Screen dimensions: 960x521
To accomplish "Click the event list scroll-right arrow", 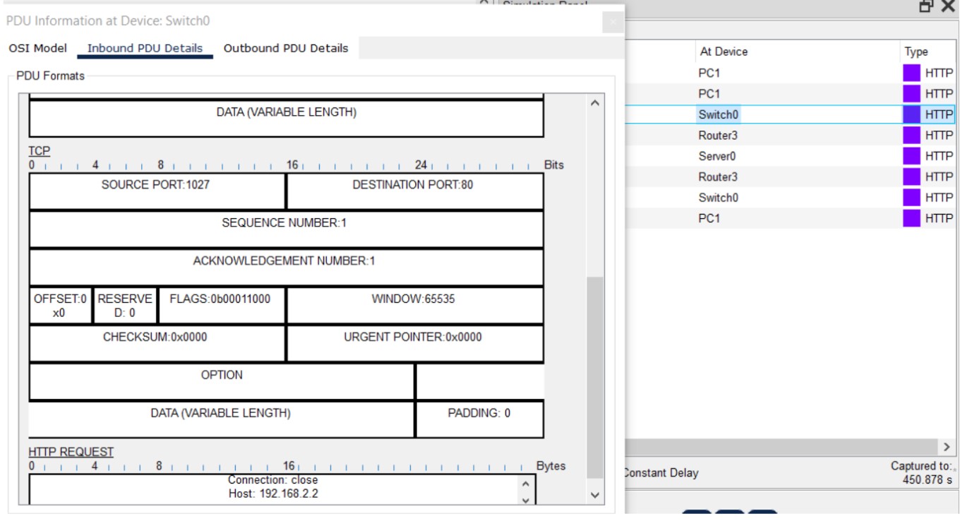I will point(947,447).
